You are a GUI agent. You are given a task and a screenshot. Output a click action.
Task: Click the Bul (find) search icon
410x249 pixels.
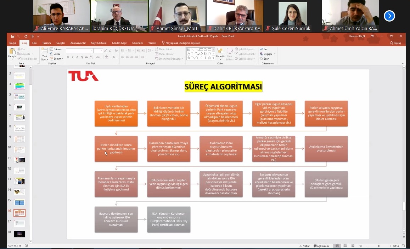264,49
